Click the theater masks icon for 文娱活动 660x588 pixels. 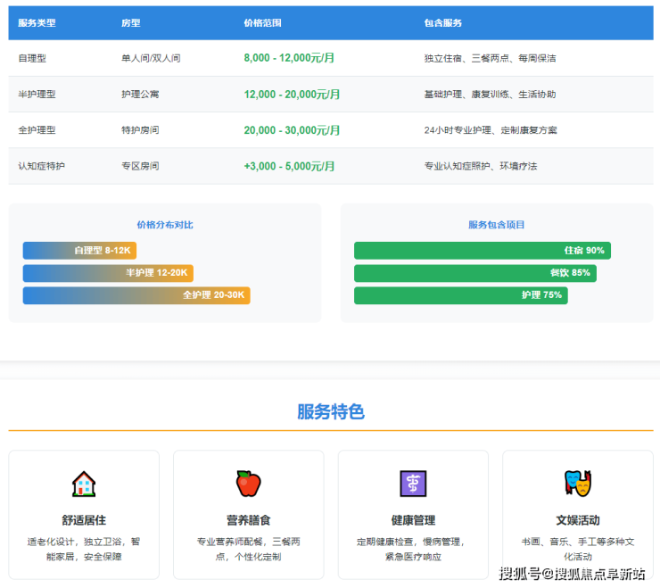point(577,484)
